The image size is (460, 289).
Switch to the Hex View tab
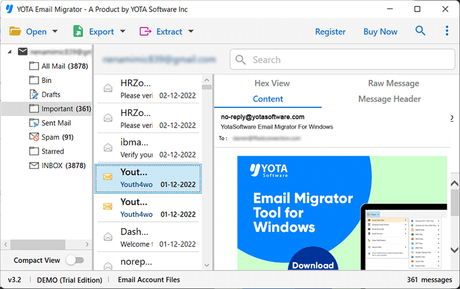(x=272, y=83)
